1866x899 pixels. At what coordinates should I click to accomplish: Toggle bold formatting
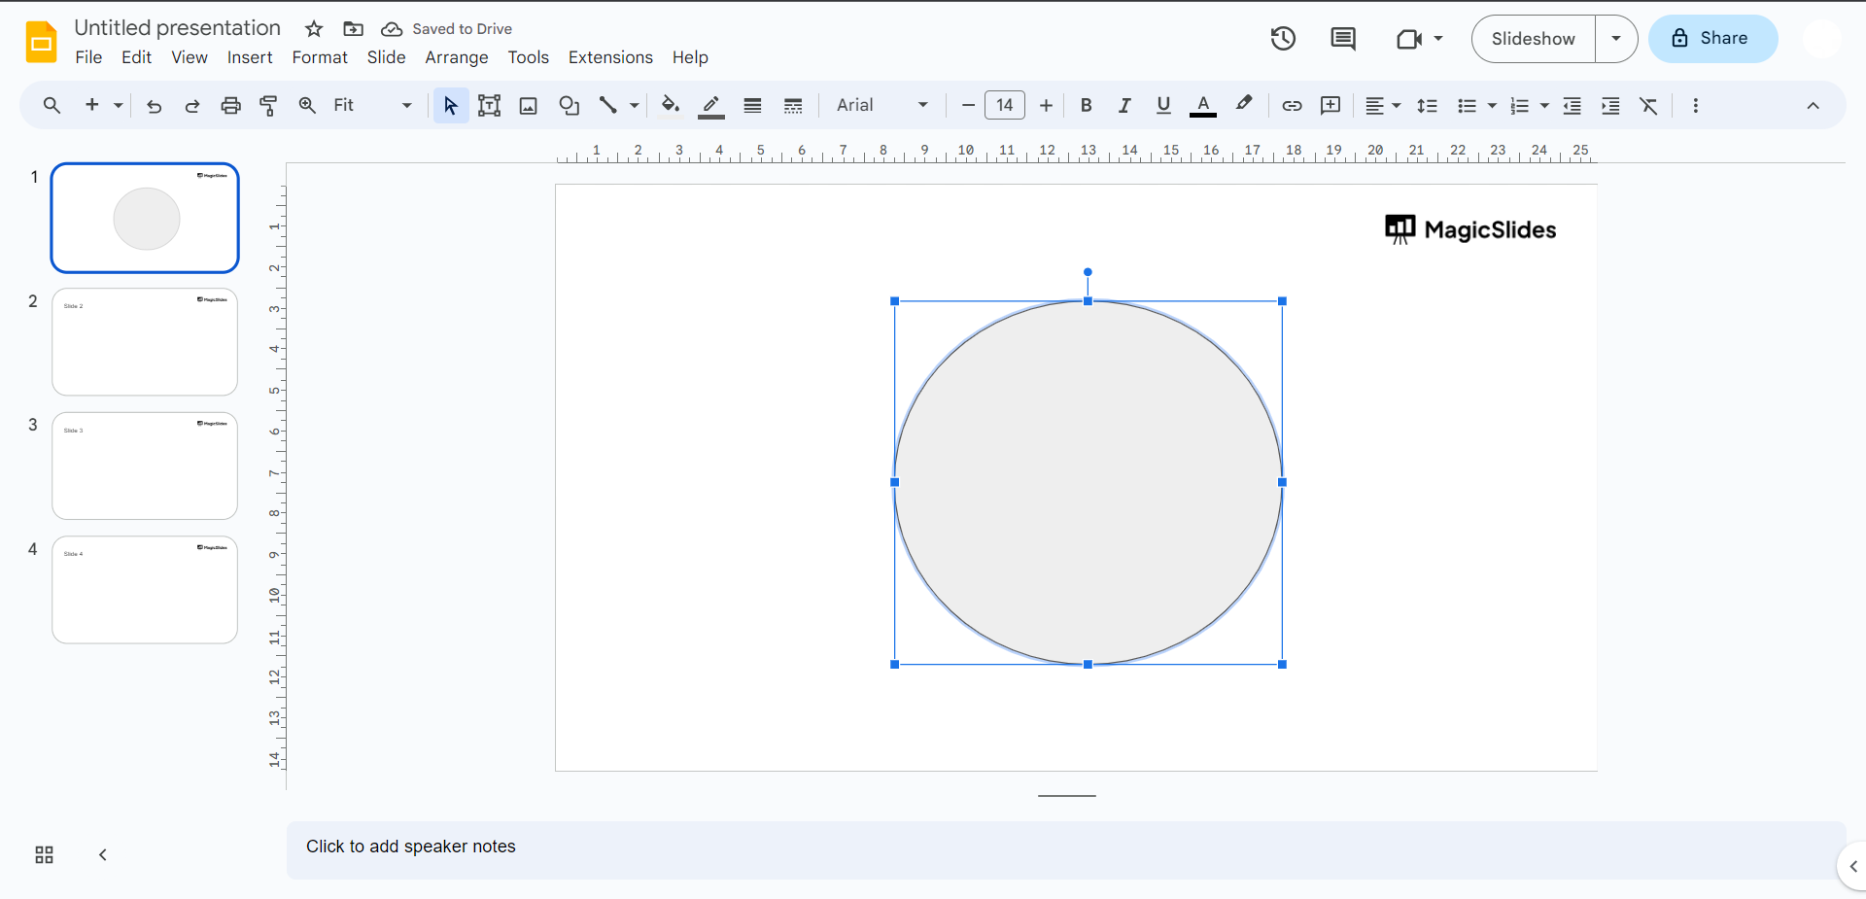point(1086,106)
